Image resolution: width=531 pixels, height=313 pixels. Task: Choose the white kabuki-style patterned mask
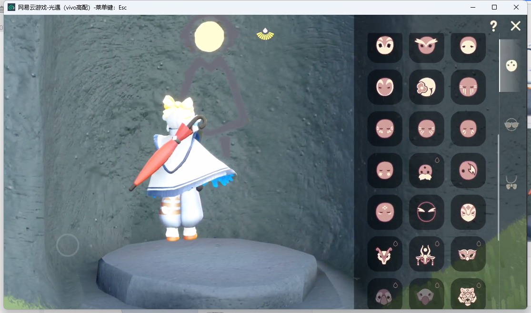pos(468,212)
